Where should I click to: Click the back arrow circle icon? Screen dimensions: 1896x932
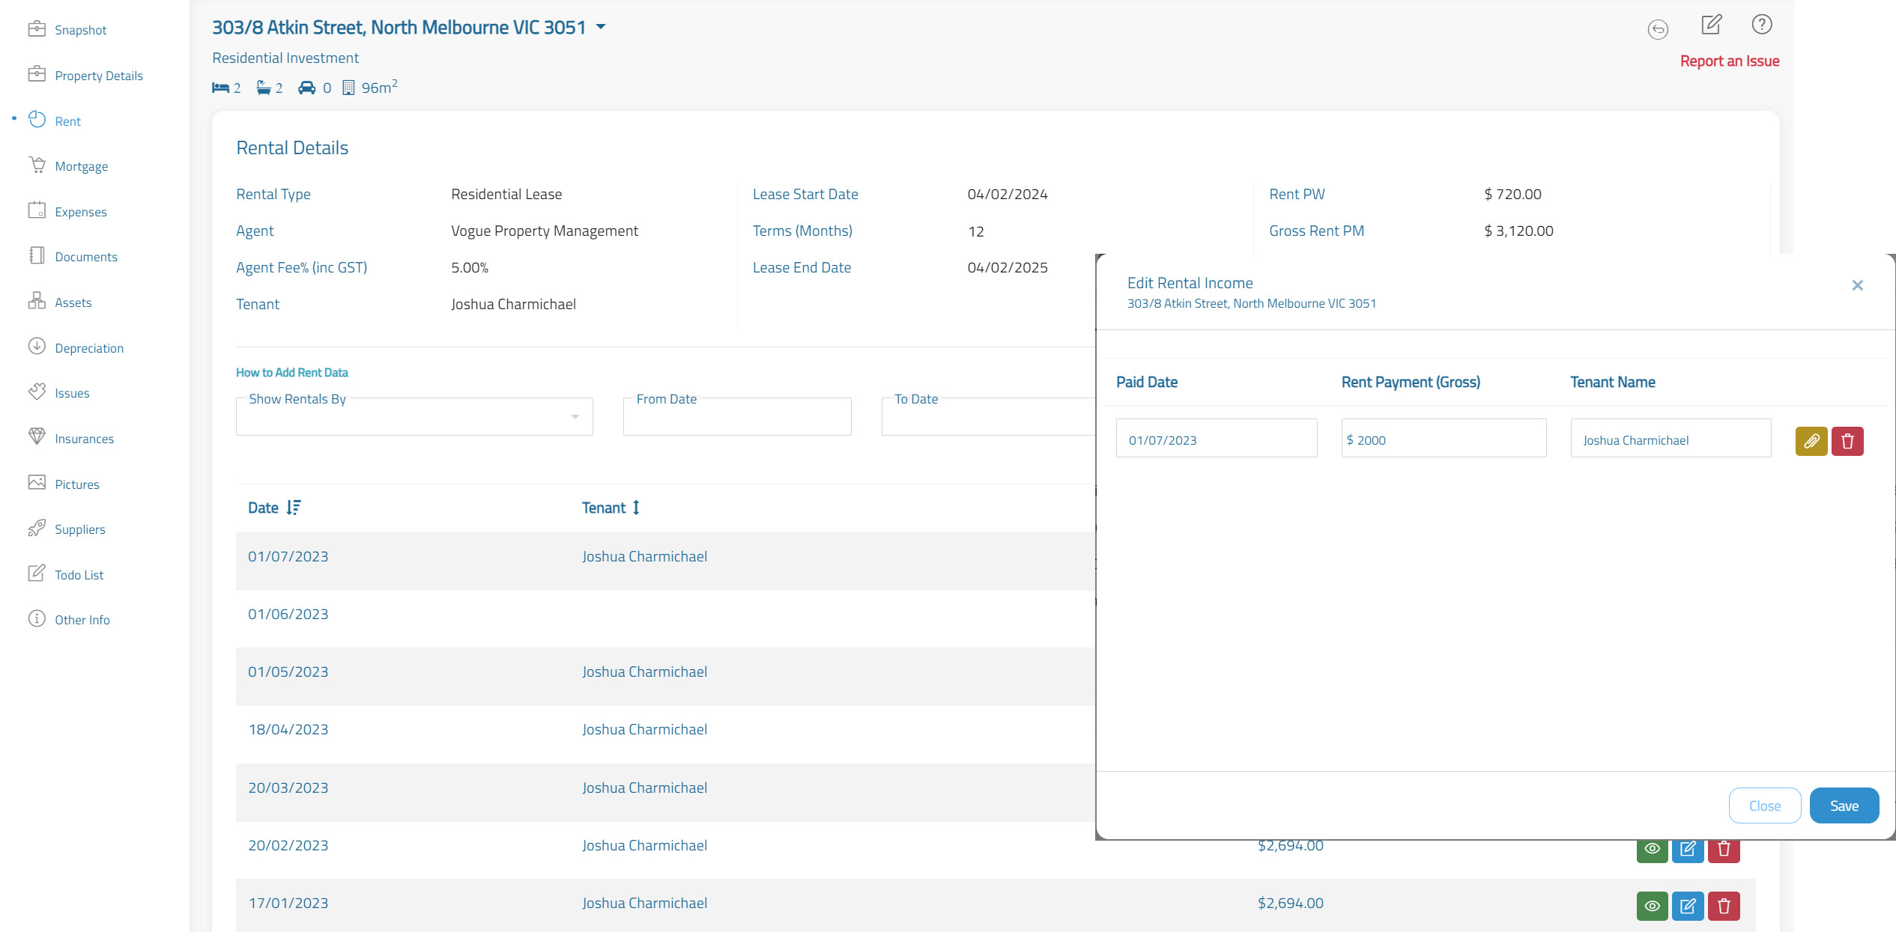[1658, 30]
